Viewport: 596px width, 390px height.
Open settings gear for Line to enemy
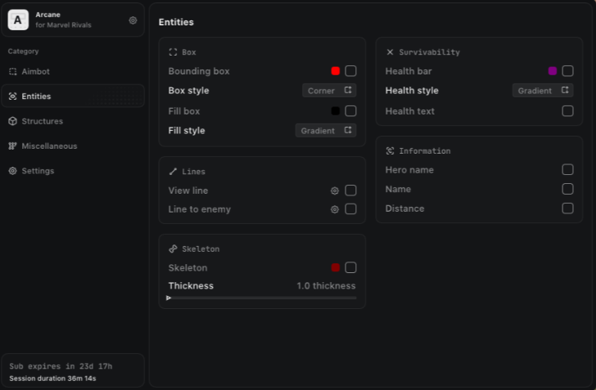click(334, 209)
